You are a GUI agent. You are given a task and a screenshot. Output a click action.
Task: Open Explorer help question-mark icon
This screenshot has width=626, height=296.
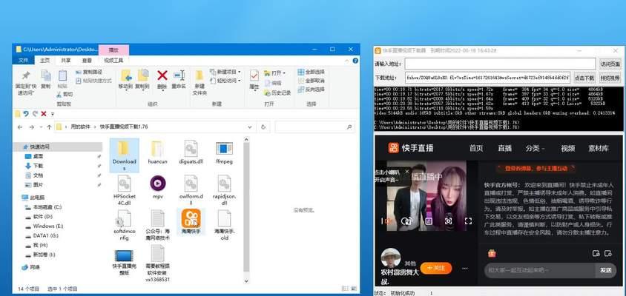pos(355,61)
